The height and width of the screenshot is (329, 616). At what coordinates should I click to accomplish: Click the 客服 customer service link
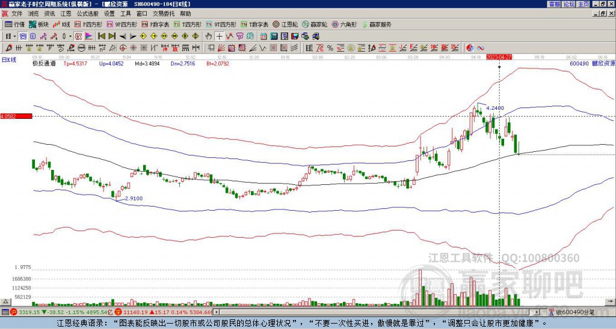554,4
